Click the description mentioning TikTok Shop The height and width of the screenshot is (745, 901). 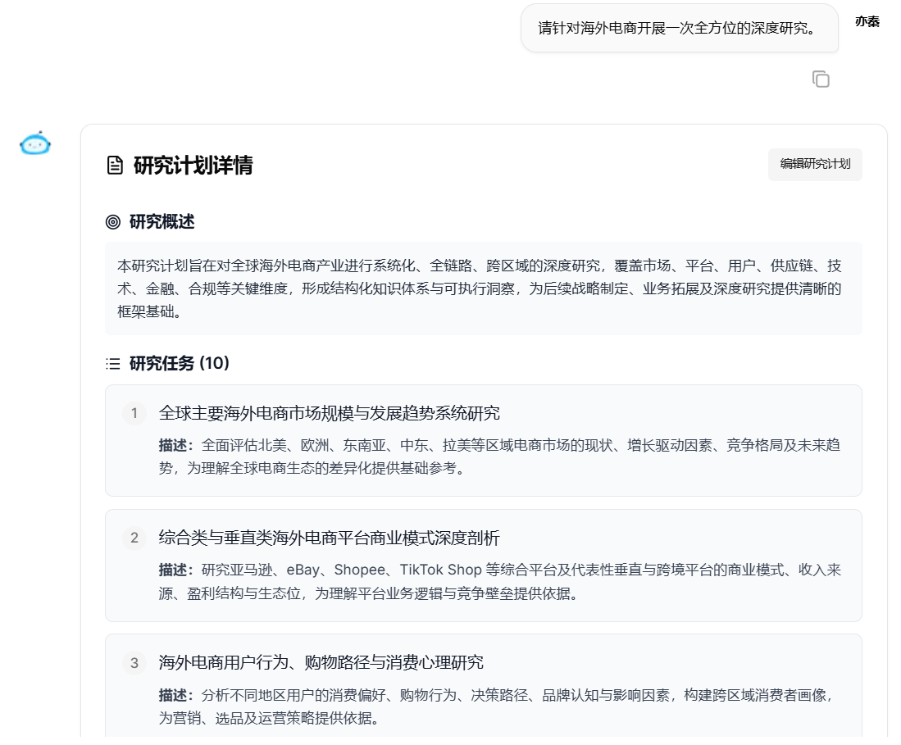[498, 581]
